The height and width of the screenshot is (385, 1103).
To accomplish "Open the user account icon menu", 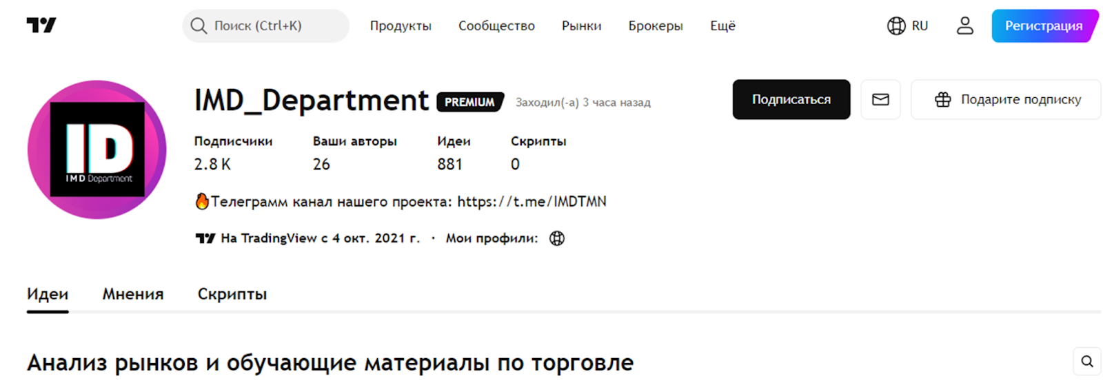I will pyautogui.click(x=965, y=26).
